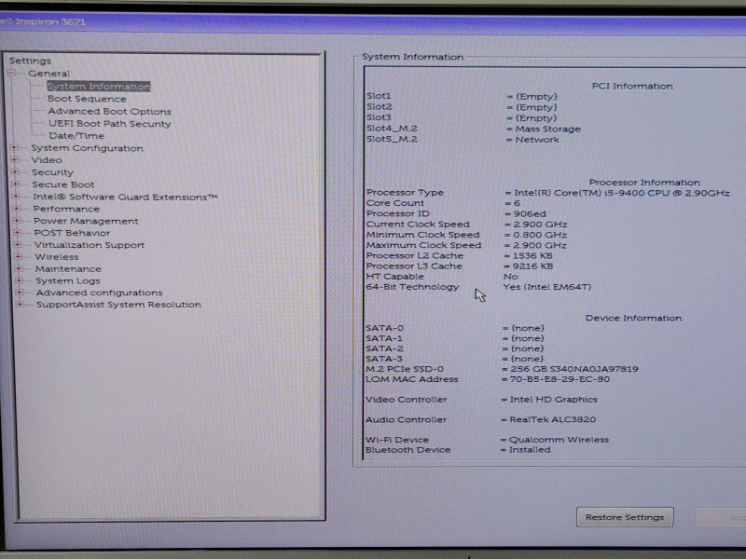746x559 pixels.
Task: Select Advanced configurations label
Action: 100,293
